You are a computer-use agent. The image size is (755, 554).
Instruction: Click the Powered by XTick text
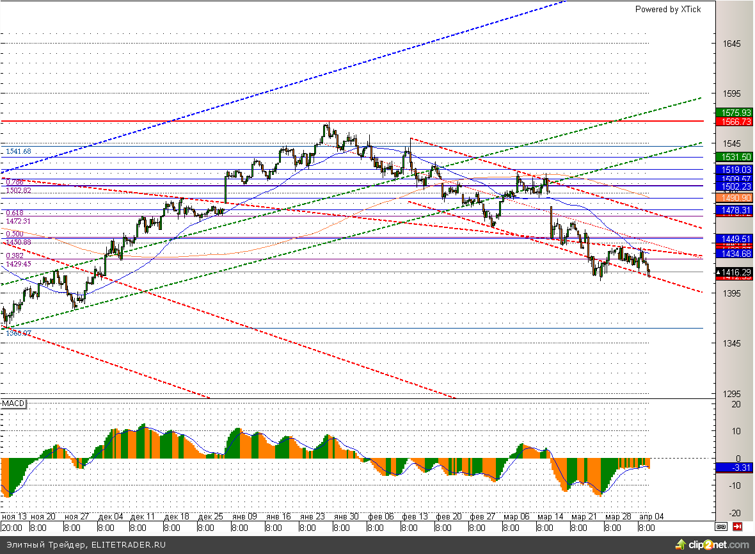tap(667, 9)
